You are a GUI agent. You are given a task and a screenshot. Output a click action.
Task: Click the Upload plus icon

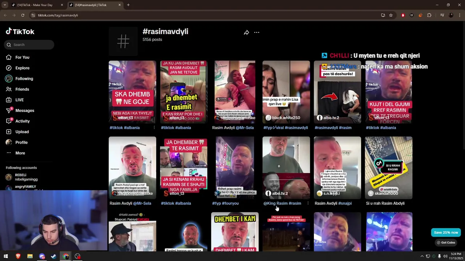(9, 132)
